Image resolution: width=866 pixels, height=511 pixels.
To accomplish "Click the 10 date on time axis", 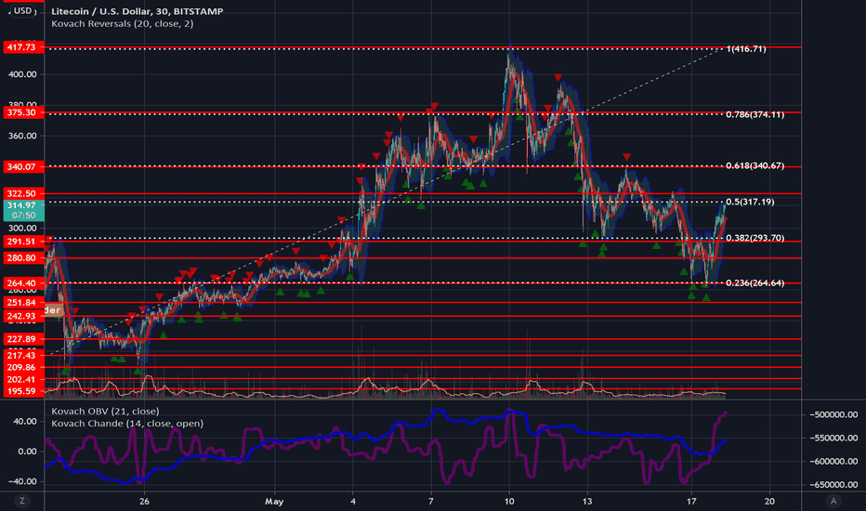I will (x=509, y=502).
